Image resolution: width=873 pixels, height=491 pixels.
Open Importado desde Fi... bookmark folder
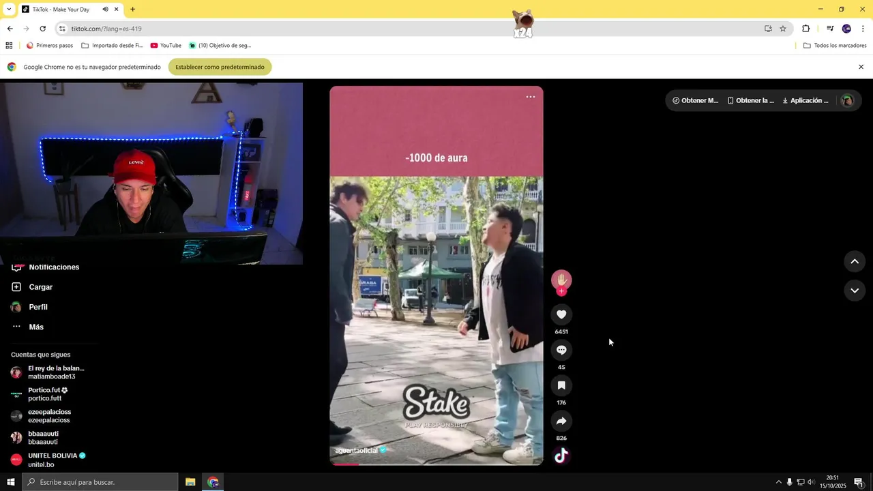pyautogui.click(x=113, y=46)
